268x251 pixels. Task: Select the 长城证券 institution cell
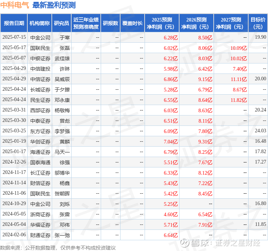click(x=40, y=90)
